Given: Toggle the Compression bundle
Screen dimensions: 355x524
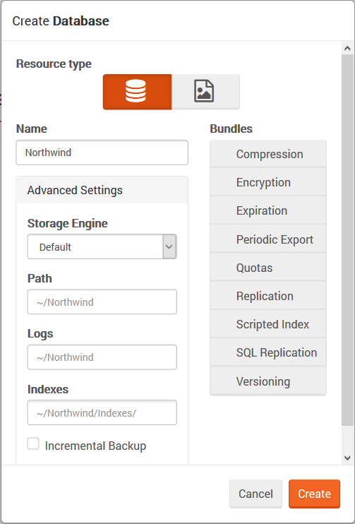Looking at the screenshot, I should pyautogui.click(x=267, y=154).
